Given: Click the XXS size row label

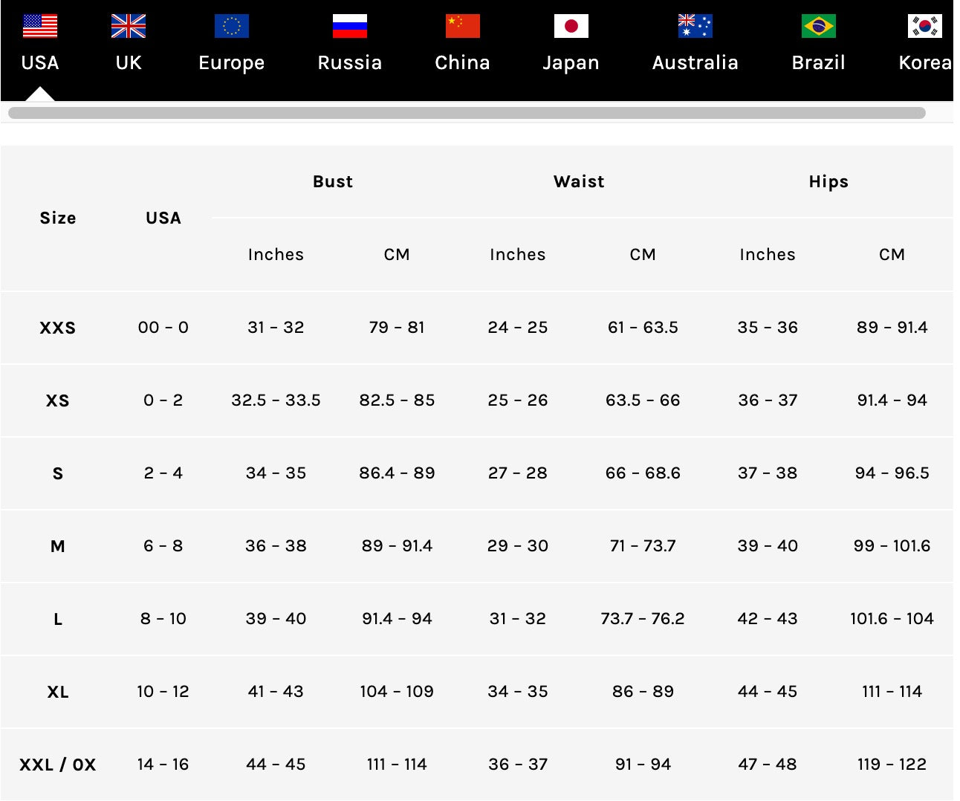Looking at the screenshot, I should coord(58,328).
